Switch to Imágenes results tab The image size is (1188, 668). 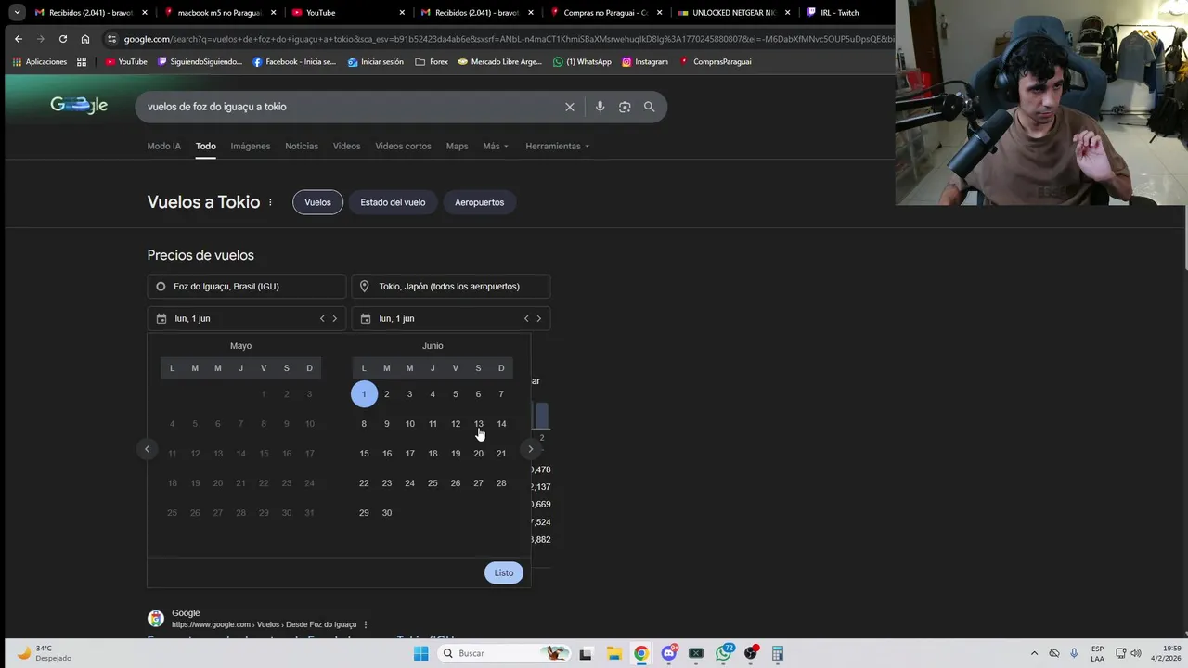pos(251,146)
